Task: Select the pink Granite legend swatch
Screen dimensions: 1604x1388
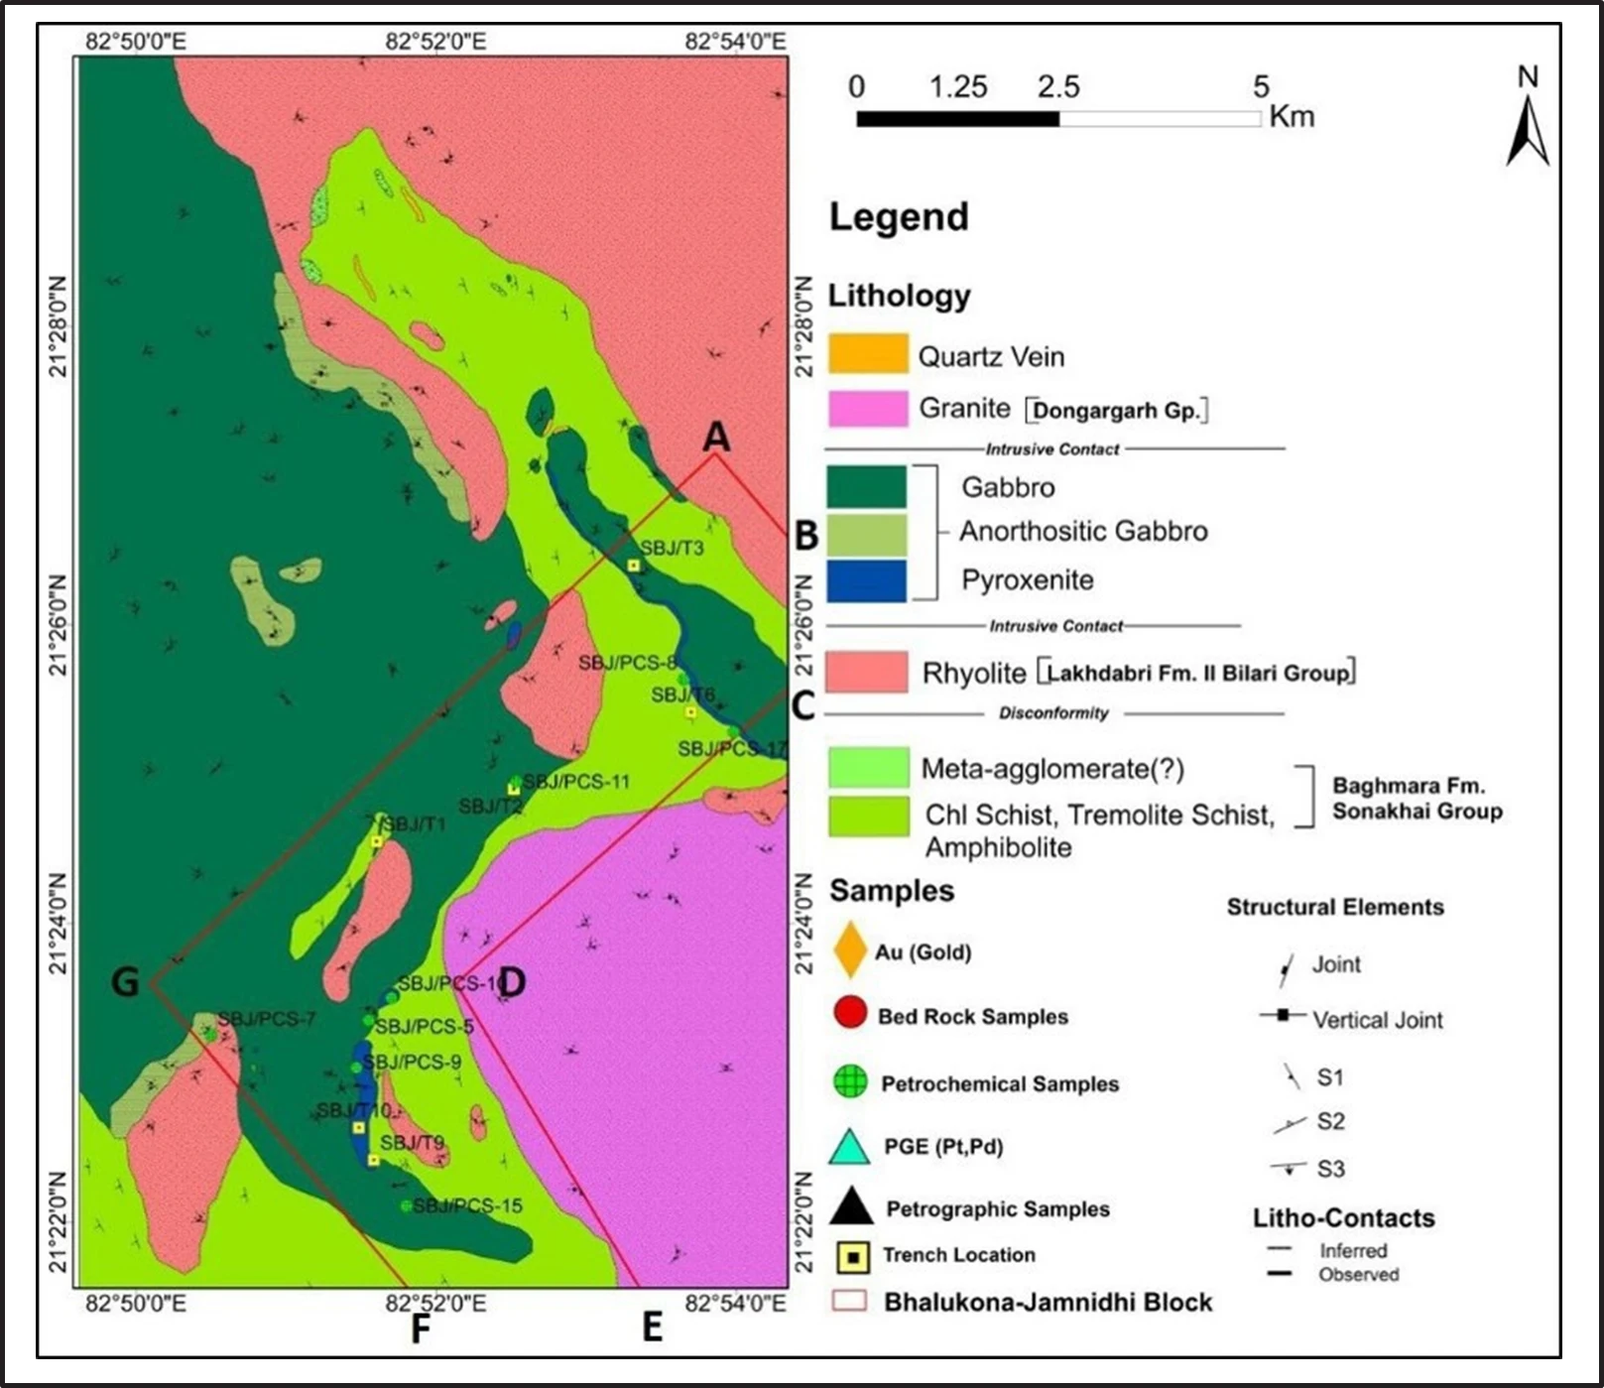Action: (868, 409)
